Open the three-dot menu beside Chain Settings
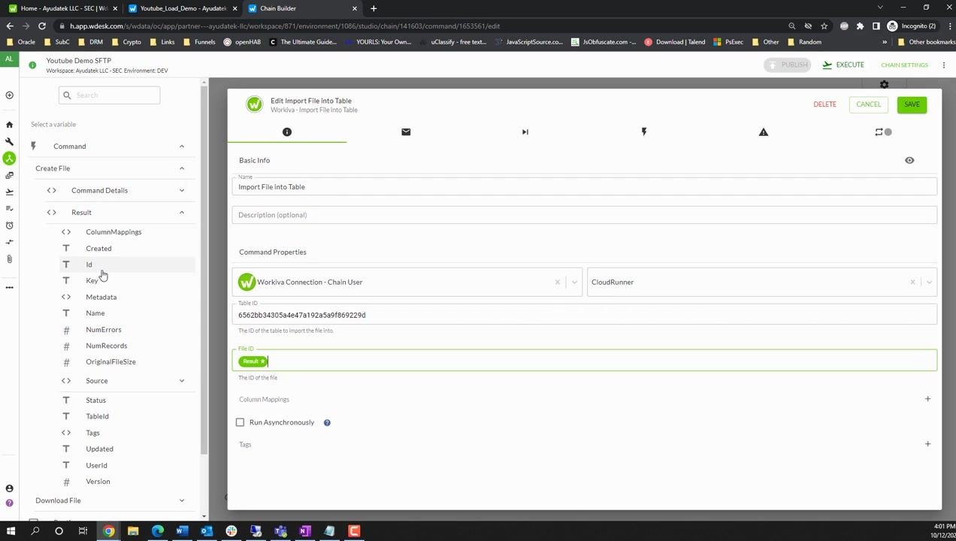The image size is (956, 541). 944,65
